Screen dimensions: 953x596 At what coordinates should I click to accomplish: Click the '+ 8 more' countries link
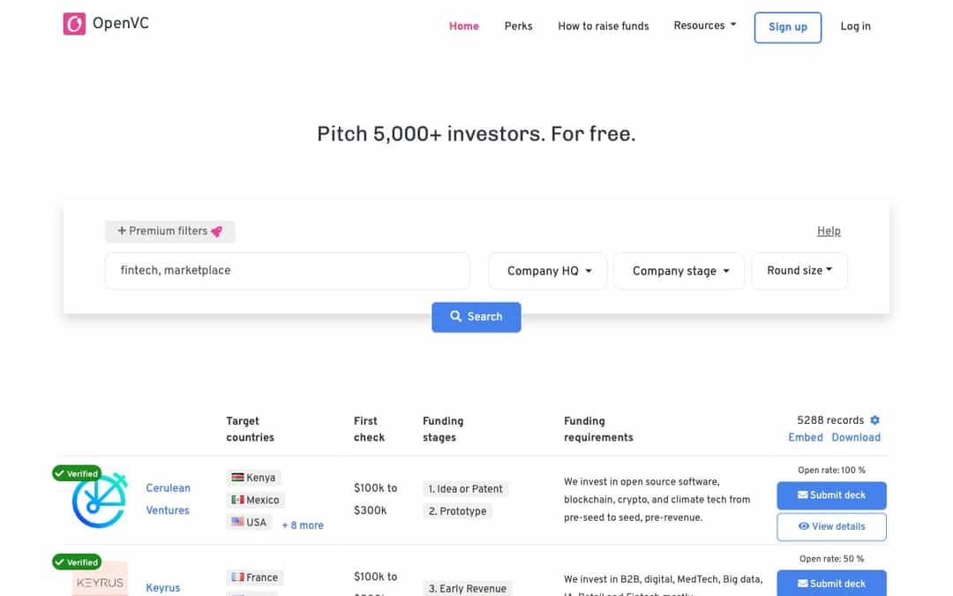pos(302,524)
